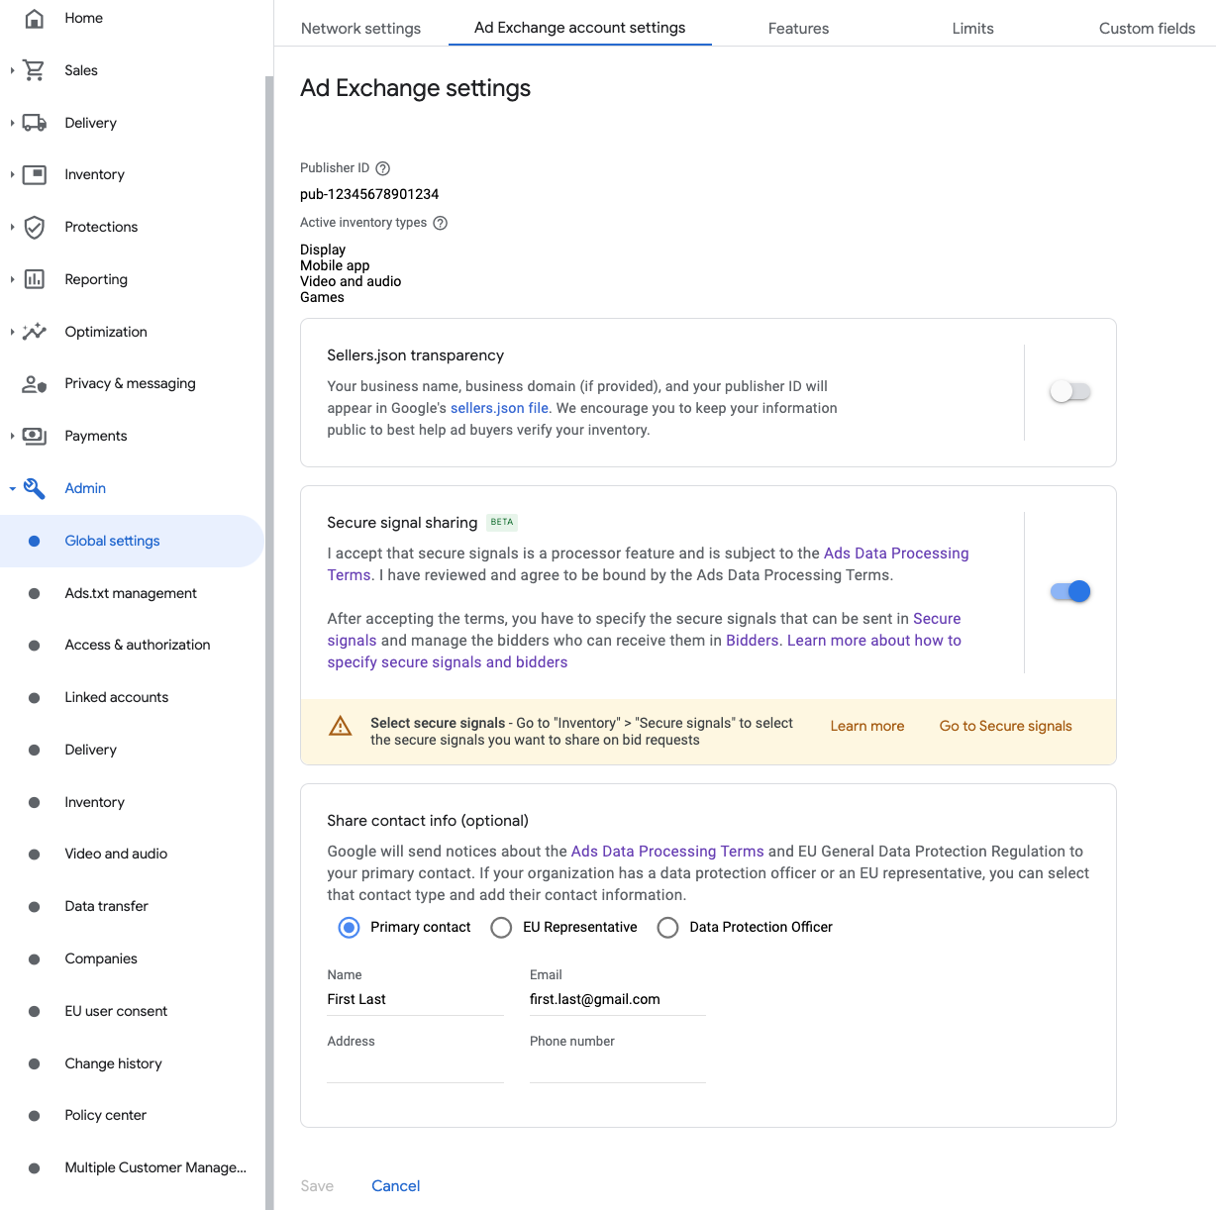The image size is (1216, 1210).
Task: Click the Go to Secure signals link
Action: click(1005, 726)
